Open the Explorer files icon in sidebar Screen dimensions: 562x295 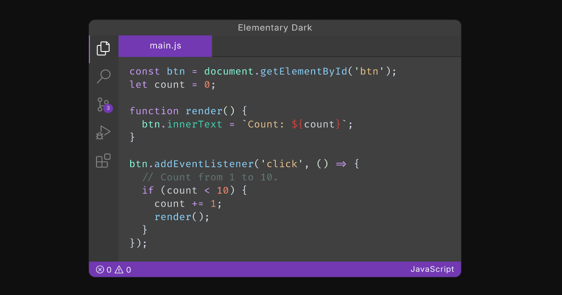103,48
